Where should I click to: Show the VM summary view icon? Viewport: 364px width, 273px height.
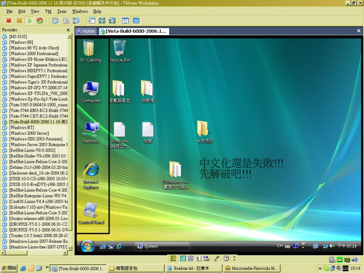[x=126, y=20]
